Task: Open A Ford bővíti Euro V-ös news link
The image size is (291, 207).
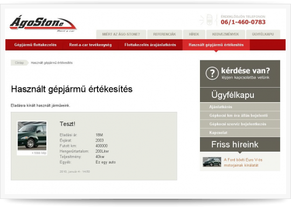Action: [243, 162]
